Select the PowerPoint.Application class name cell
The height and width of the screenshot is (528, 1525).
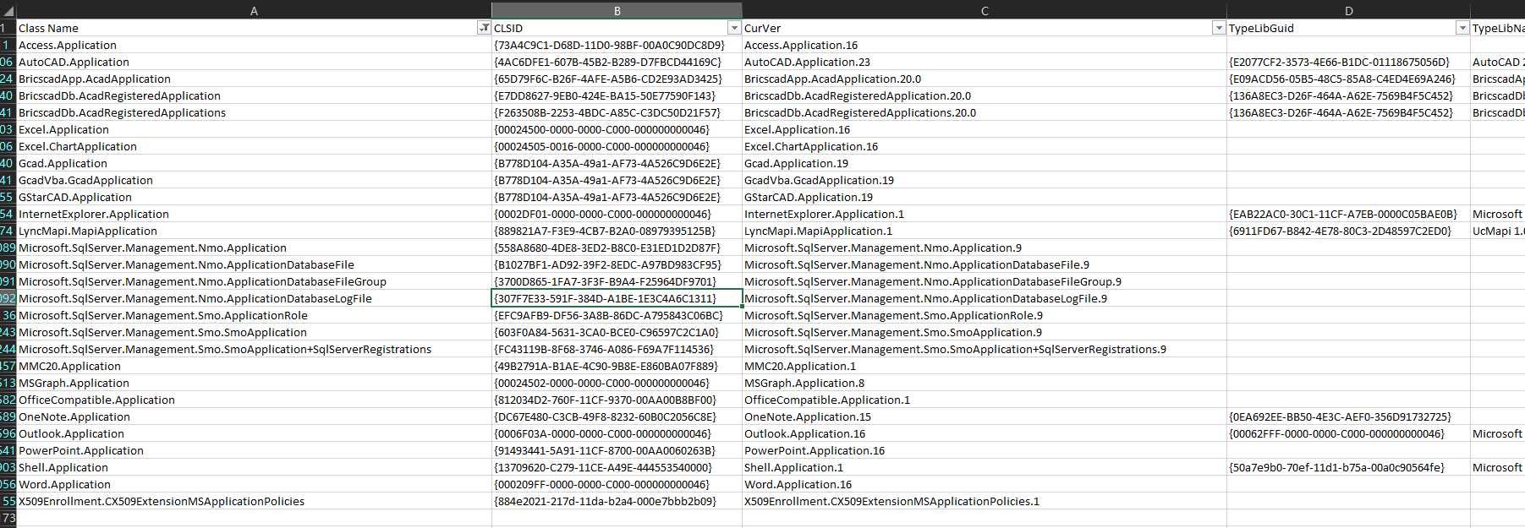click(254, 450)
